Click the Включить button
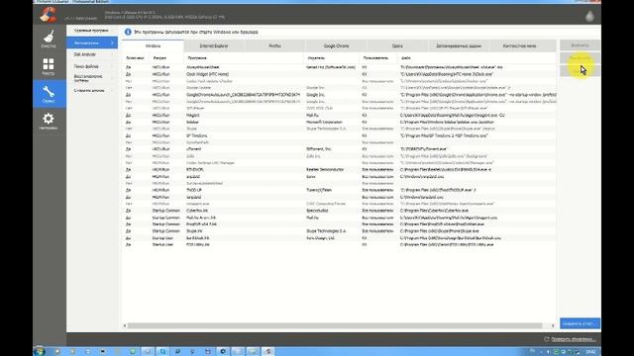634x356 pixels. point(580,45)
